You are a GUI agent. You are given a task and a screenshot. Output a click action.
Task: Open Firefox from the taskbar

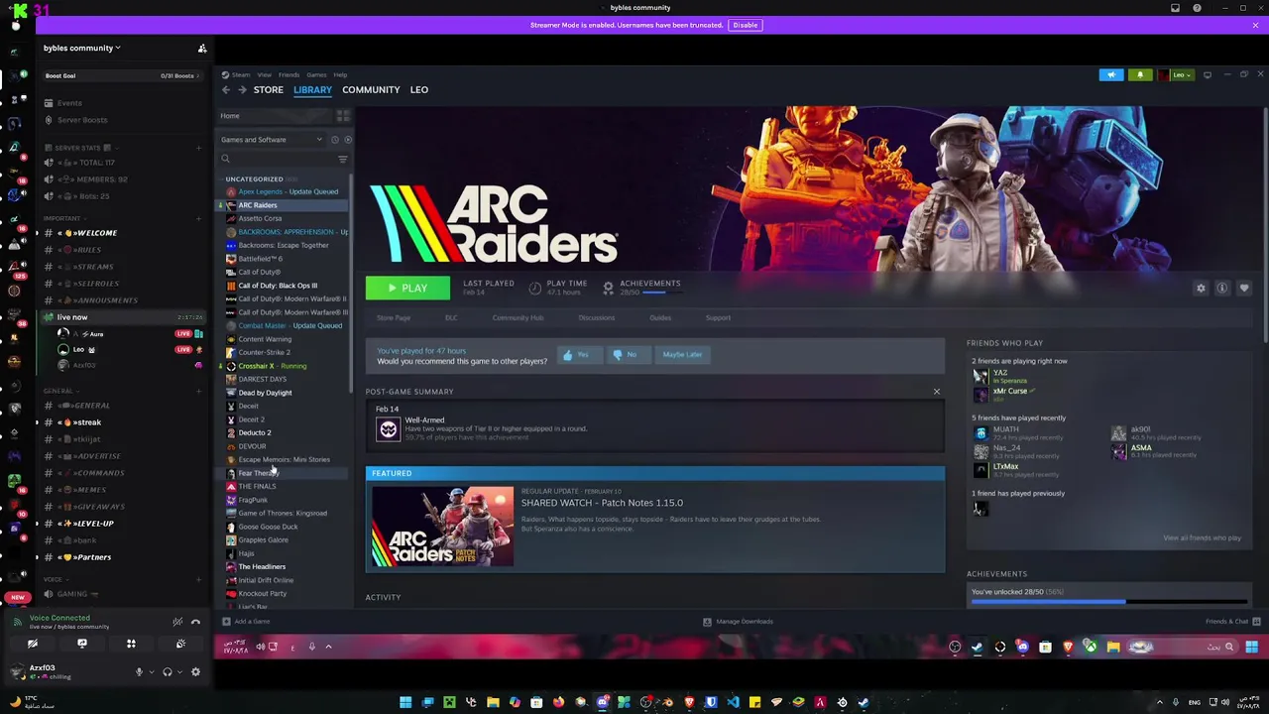[558, 702]
